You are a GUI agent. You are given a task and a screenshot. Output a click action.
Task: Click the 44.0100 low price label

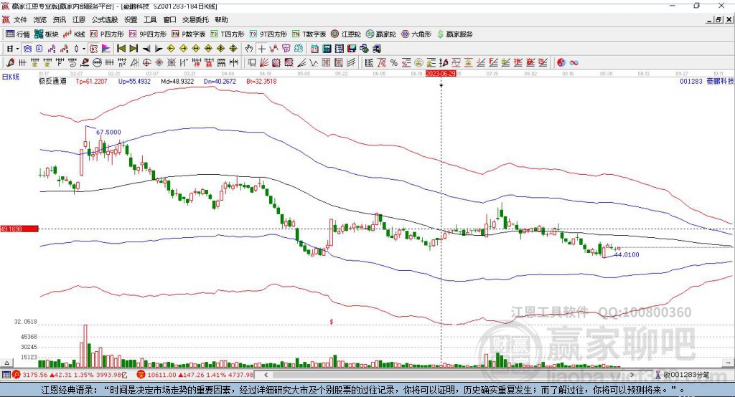(627, 254)
